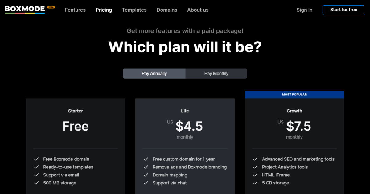The width and height of the screenshot is (370, 194).
Task: Click the checkmark beside Free Boxmode domain
Action: 36,159
